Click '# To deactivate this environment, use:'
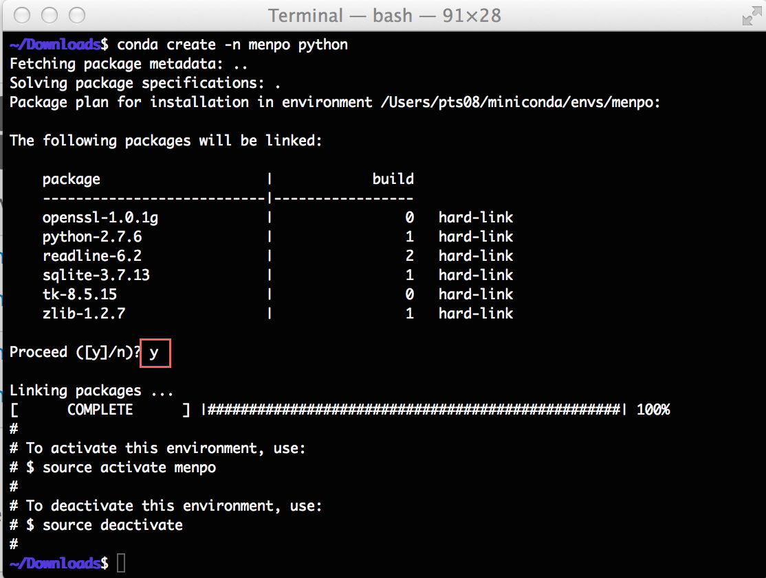This screenshot has width=766, height=578. pos(166,506)
